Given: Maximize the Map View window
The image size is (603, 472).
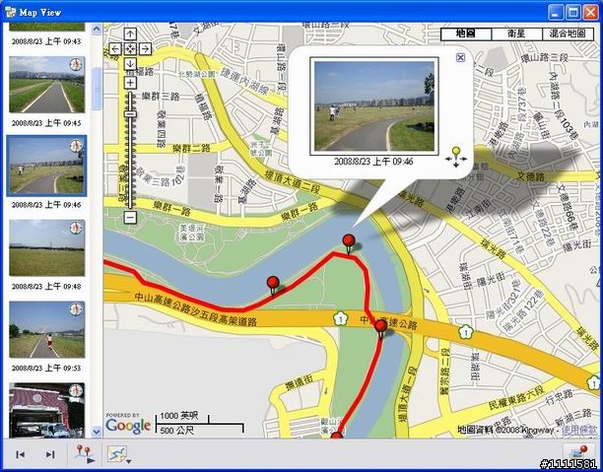Looking at the screenshot, I should tap(572, 12).
